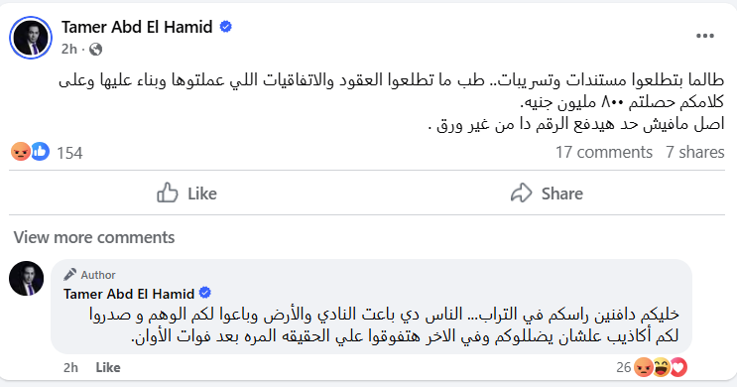This screenshot has height=387, width=737.
Task: Click the heart reaction on the comment
Action: 678,367
